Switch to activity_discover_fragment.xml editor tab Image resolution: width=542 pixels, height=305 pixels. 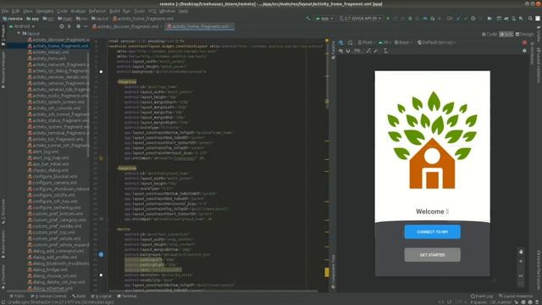click(126, 26)
